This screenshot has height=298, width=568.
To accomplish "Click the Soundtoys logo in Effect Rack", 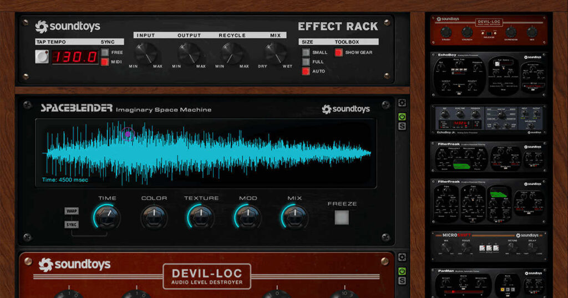I will (x=68, y=27).
